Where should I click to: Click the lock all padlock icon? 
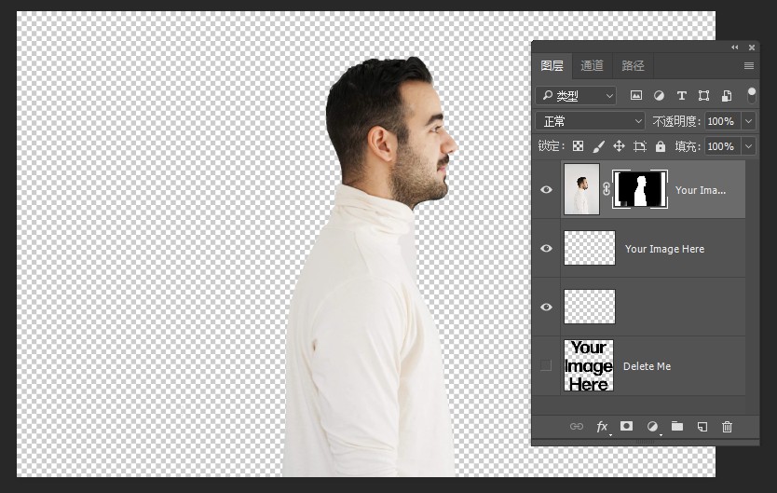[661, 146]
